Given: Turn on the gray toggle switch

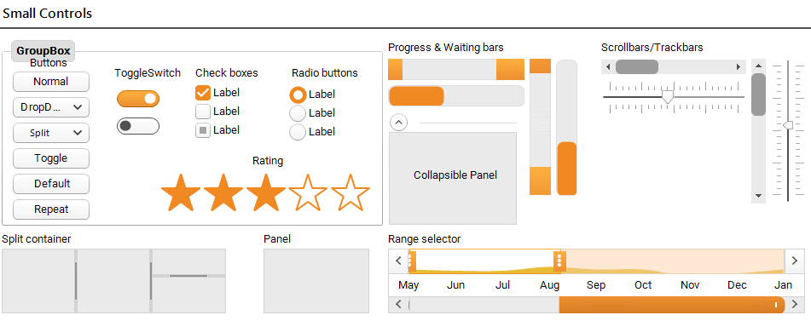Looking at the screenshot, I should point(138,126).
